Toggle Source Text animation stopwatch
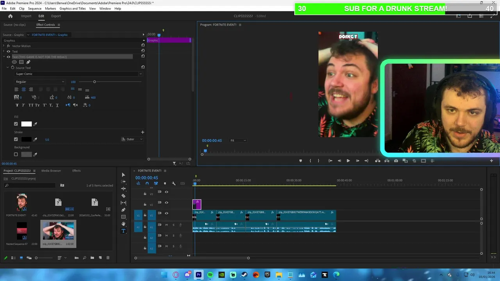Screen dimensions: 500x281 12,68
